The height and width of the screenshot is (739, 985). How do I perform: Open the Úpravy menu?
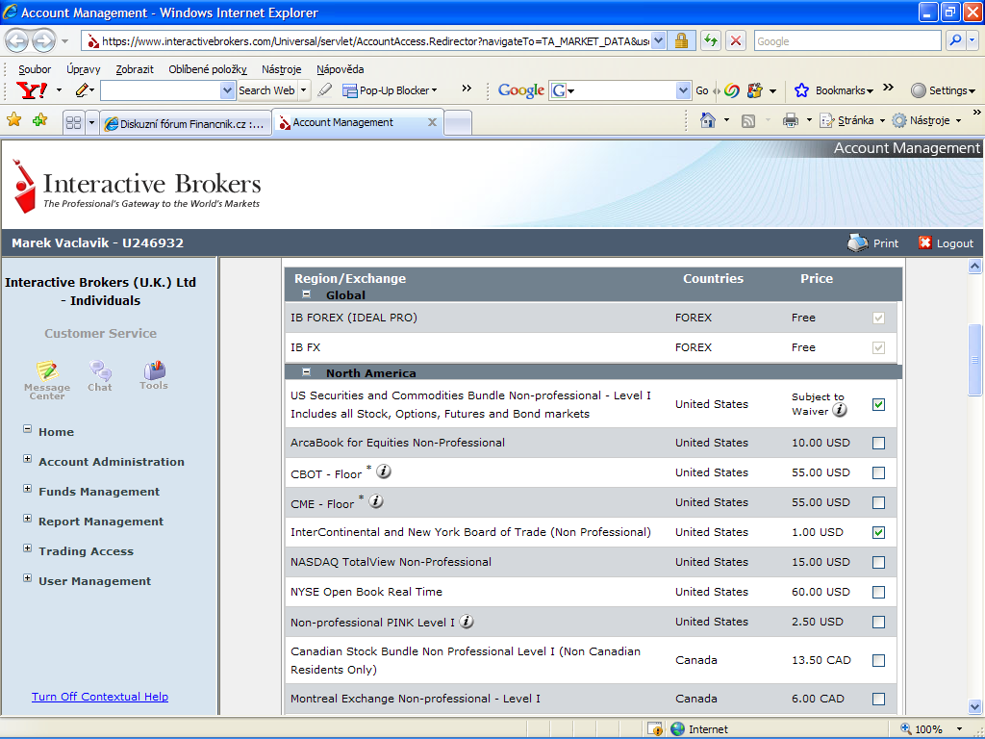tap(84, 69)
